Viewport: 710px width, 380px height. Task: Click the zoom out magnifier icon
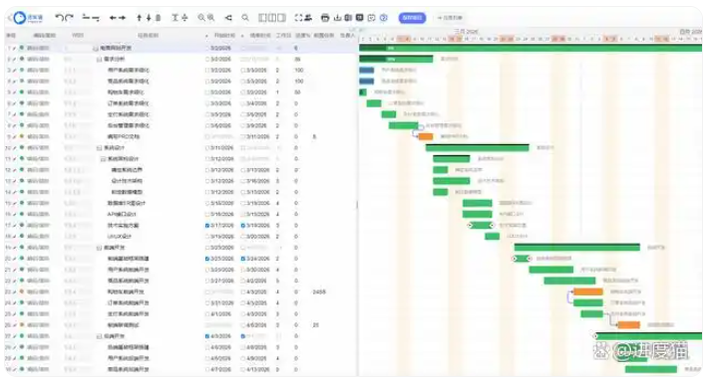pos(201,18)
